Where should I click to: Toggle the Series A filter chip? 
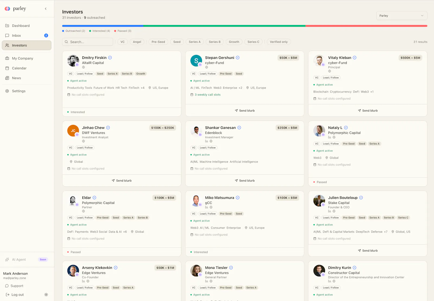click(194, 42)
